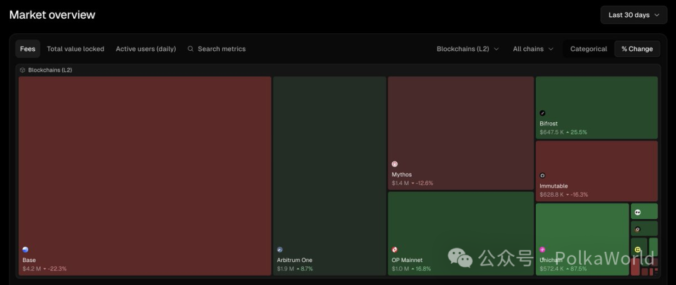Click the yellow chain logo icon

[638, 250]
